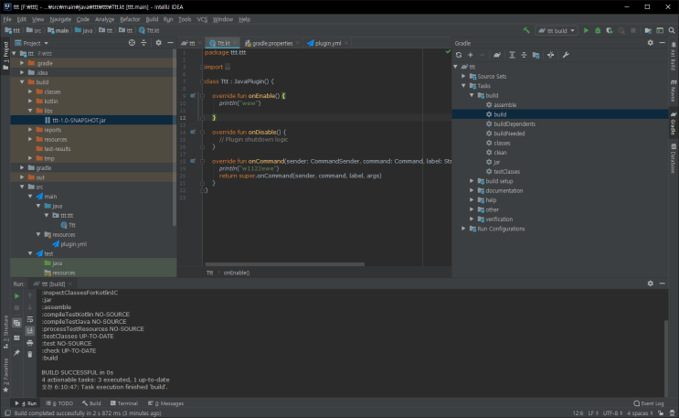Image resolution: width=679 pixels, height=418 pixels.
Task: Expand the .gradle folder in project tree
Action: click(x=22, y=63)
